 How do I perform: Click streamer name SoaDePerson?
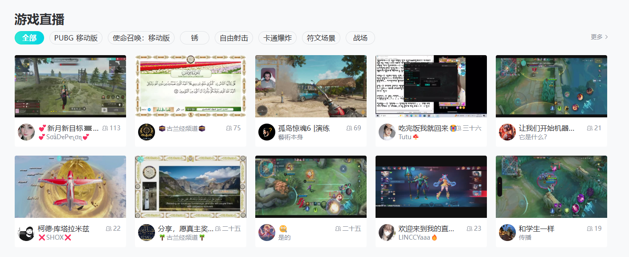pyautogui.click(x=64, y=137)
